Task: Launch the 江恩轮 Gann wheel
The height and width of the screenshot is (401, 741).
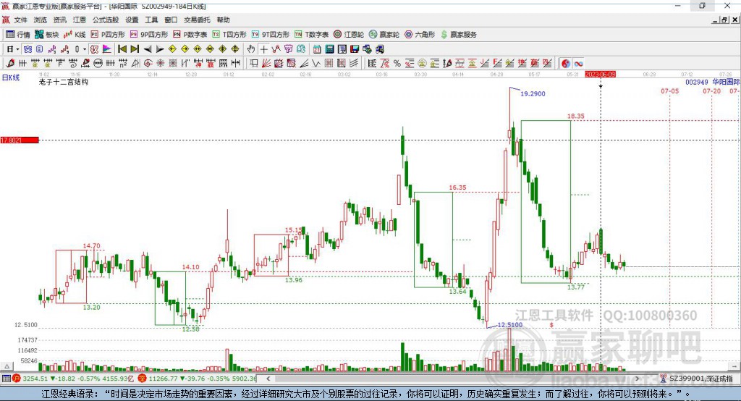Action: coord(349,35)
